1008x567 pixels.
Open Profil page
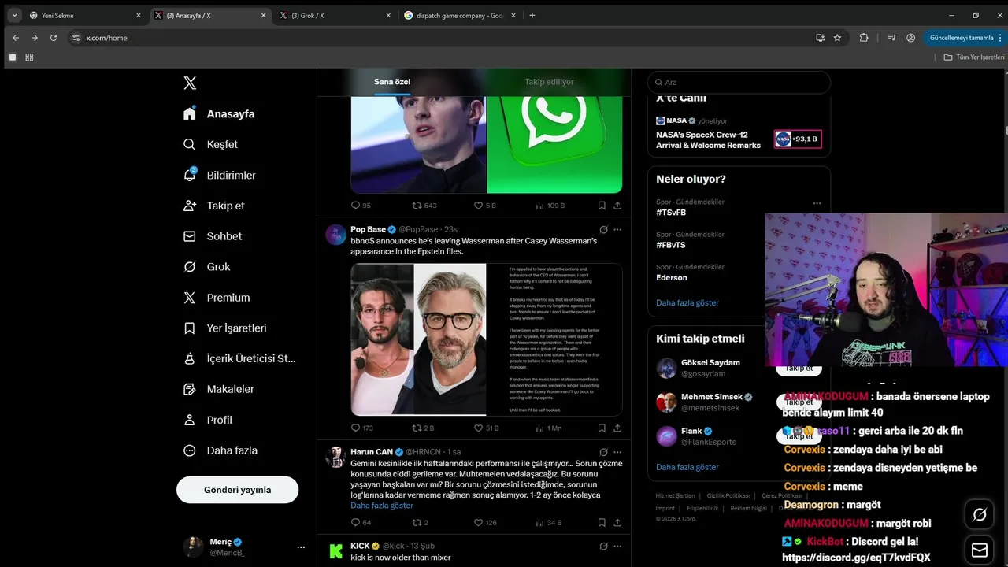tap(207, 420)
